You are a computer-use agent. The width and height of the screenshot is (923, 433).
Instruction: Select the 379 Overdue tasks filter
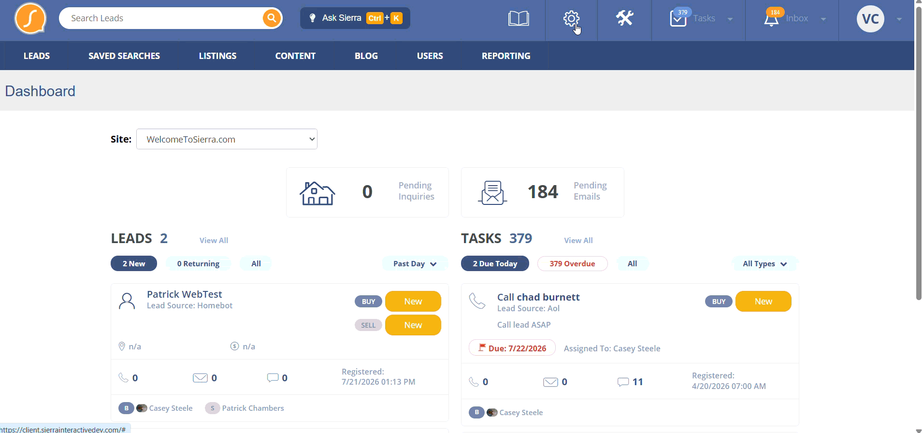coord(572,263)
